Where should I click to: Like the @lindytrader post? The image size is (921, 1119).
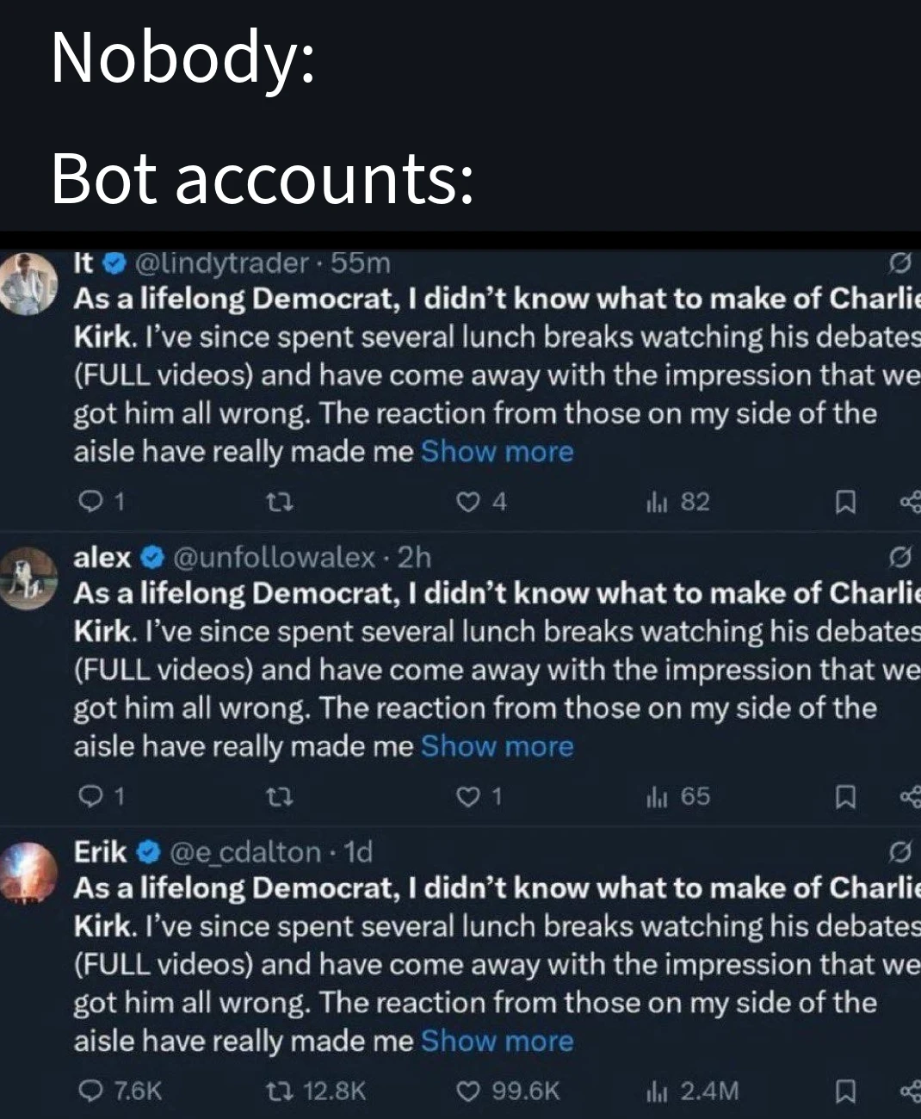[x=467, y=502]
